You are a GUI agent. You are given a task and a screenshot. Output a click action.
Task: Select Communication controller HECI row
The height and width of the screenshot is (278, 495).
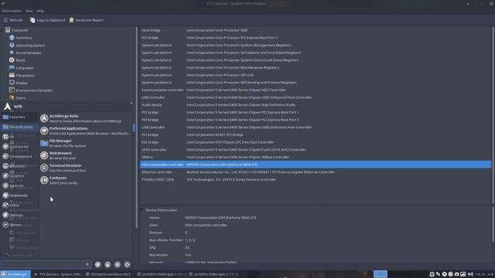click(x=316, y=90)
